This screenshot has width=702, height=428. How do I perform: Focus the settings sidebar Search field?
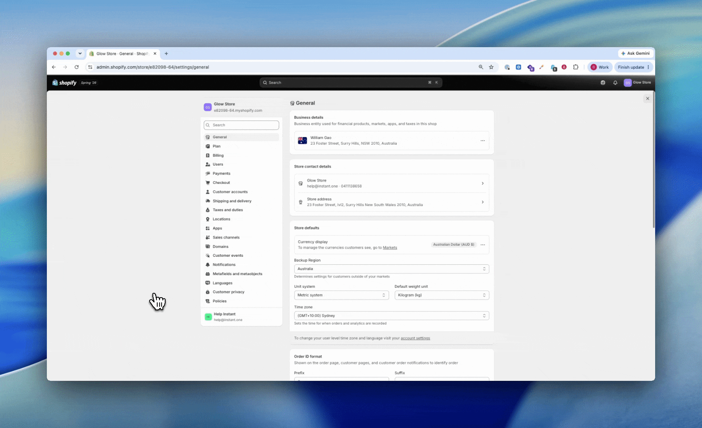pyautogui.click(x=241, y=125)
